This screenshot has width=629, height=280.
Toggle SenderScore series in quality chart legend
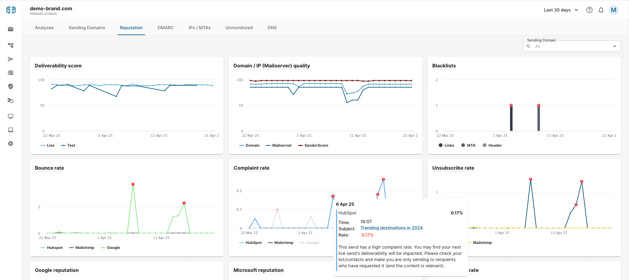[313, 145]
